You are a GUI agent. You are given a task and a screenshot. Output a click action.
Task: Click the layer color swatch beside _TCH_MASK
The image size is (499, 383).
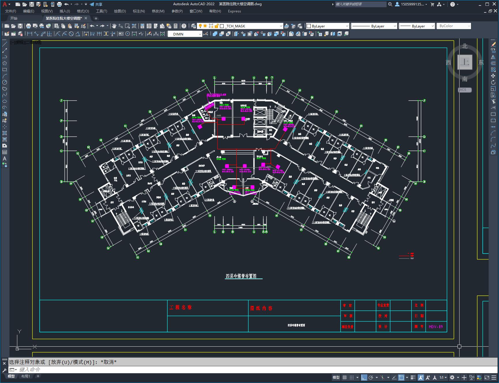(x=222, y=26)
